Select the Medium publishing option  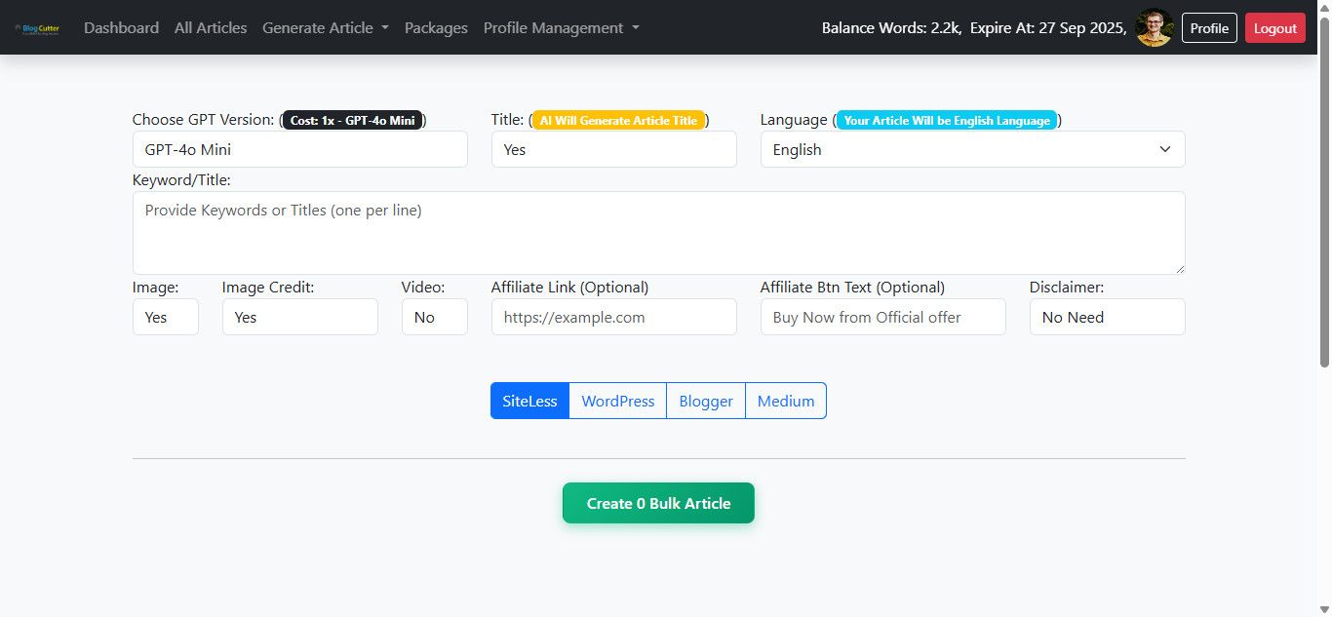(x=786, y=401)
